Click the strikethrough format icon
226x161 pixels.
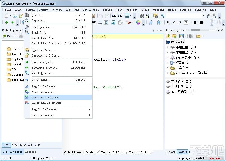186,22
